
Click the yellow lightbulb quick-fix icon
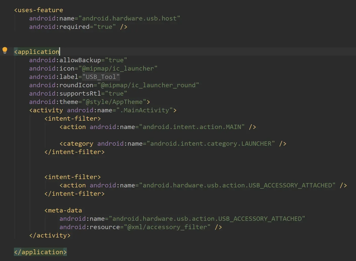[x=5, y=50]
